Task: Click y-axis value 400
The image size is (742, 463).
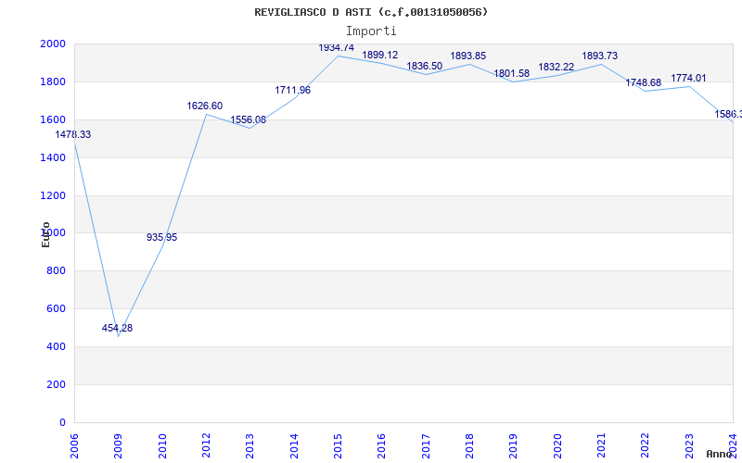Action: pyautogui.click(x=56, y=346)
